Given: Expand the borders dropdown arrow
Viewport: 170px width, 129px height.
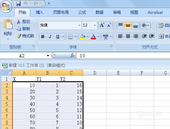Looking at the screenshot, I should point(76,36).
